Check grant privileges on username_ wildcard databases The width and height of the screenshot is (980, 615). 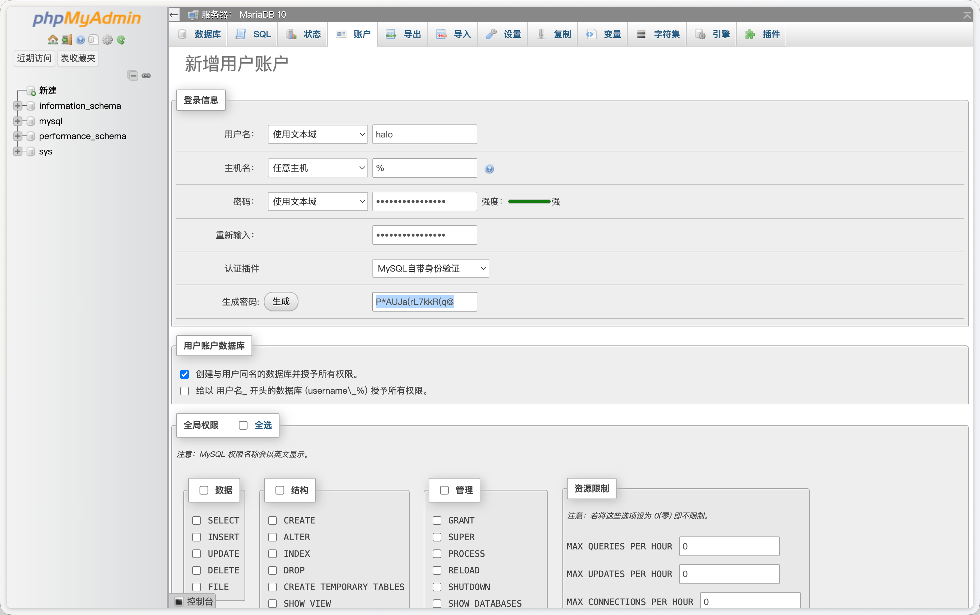[184, 391]
